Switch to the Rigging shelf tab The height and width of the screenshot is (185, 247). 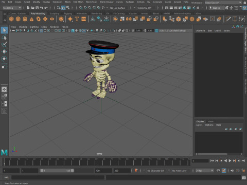pos(68,13)
